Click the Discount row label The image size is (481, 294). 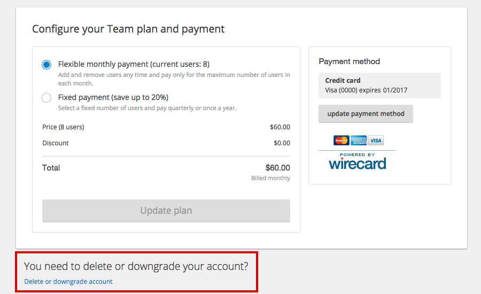(56, 143)
